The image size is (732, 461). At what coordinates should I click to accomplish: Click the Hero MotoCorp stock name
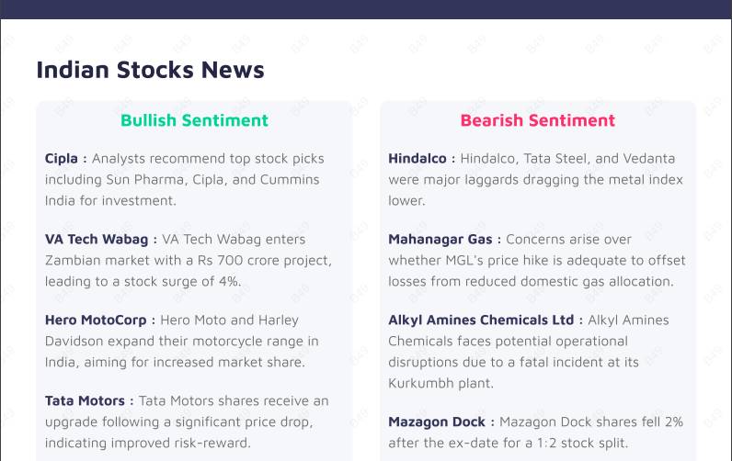(x=96, y=320)
